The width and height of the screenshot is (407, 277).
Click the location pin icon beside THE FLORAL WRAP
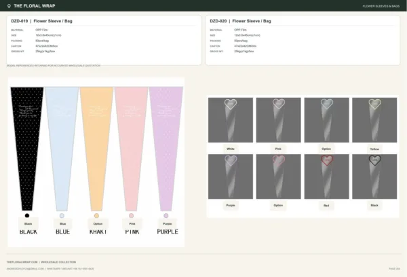point(9,6)
